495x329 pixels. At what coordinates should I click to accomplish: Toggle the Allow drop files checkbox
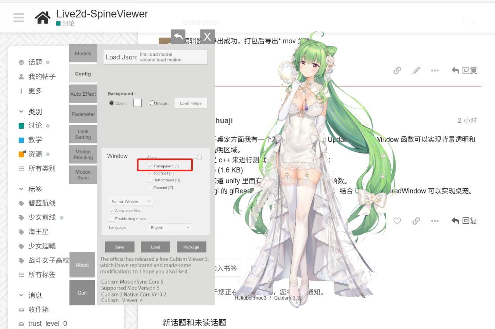[112, 211]
